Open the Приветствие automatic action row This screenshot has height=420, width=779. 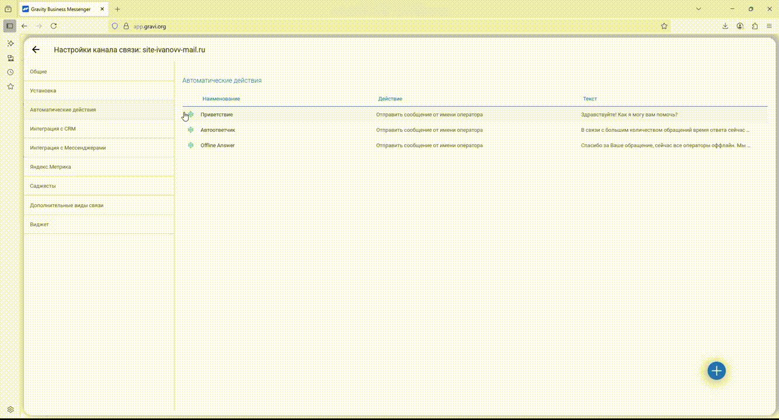pyautogui.click(x=217, y=115)
